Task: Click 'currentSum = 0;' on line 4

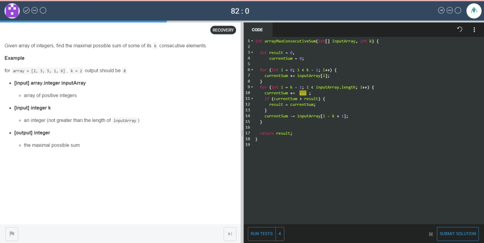Action: coord(286,58)
